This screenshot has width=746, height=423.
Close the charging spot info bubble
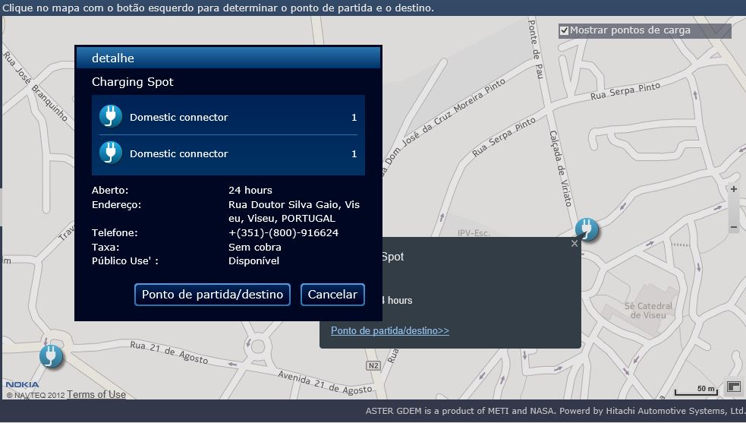point(574,244)
